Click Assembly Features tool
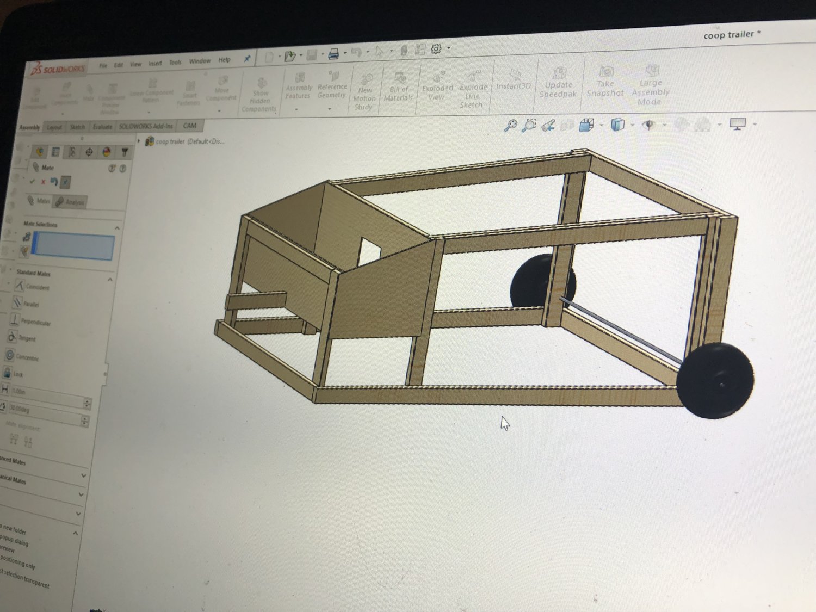Image resolution: width=816 pixels, height=612 pixels. pos(299,85)
